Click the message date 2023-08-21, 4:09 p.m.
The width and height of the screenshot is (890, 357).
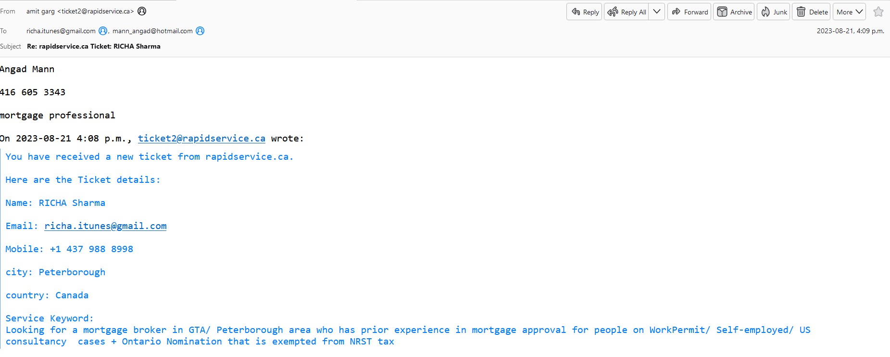(850, 31)
